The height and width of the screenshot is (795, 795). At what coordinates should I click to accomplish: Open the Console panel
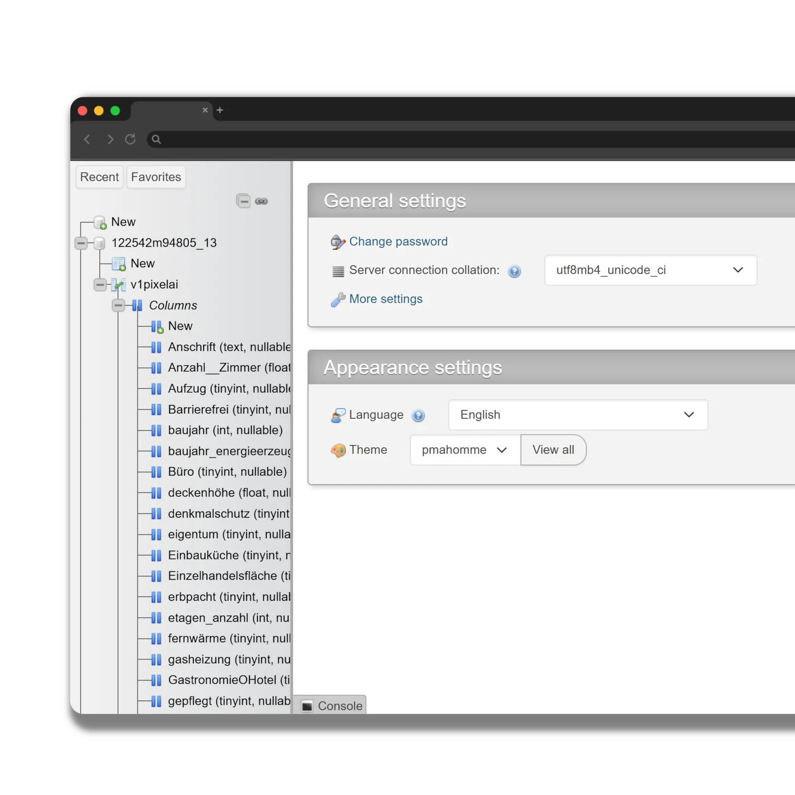330,705
